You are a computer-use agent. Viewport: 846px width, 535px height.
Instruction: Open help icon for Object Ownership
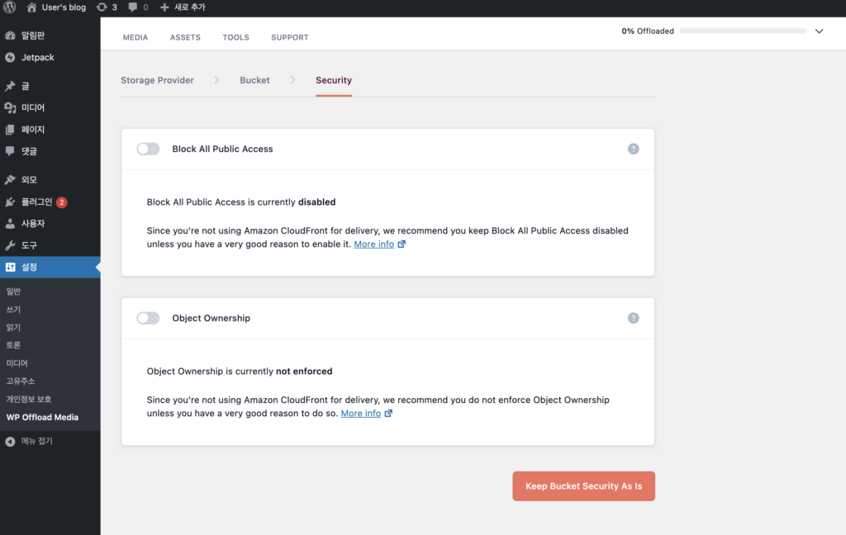[x=634, y=318]
